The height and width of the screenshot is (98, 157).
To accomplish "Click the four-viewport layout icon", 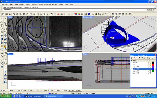I will coord(55,14).
